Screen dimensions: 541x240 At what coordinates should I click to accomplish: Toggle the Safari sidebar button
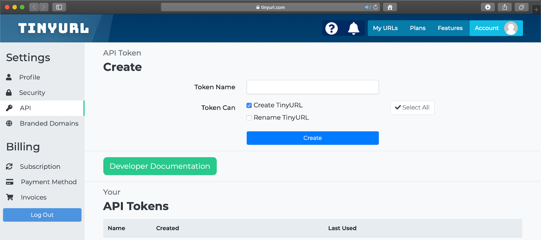point(59,7)
